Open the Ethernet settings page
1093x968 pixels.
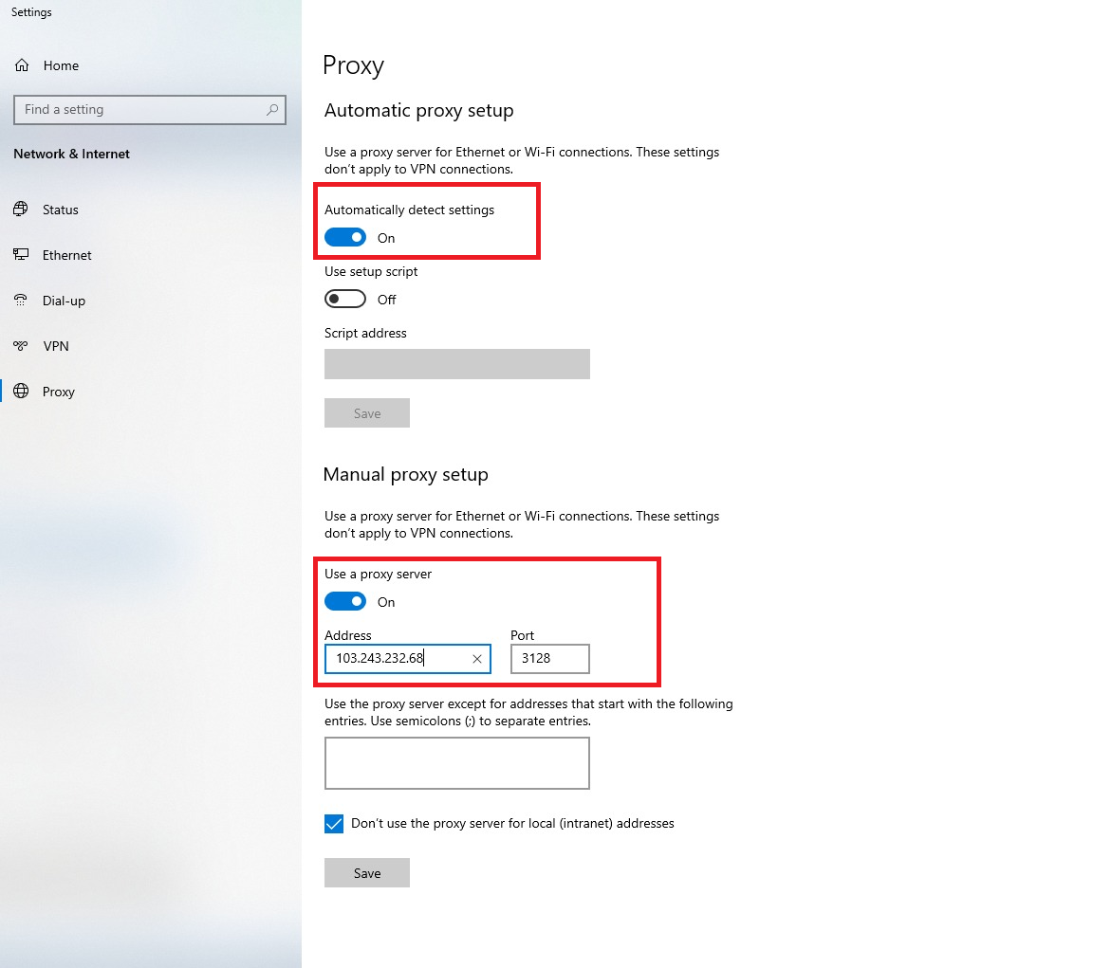67,255
